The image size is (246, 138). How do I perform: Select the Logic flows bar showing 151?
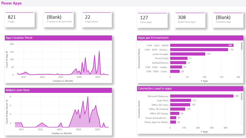(180, 100)
